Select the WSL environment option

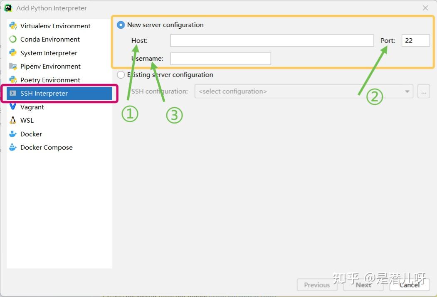coord(26,120)
